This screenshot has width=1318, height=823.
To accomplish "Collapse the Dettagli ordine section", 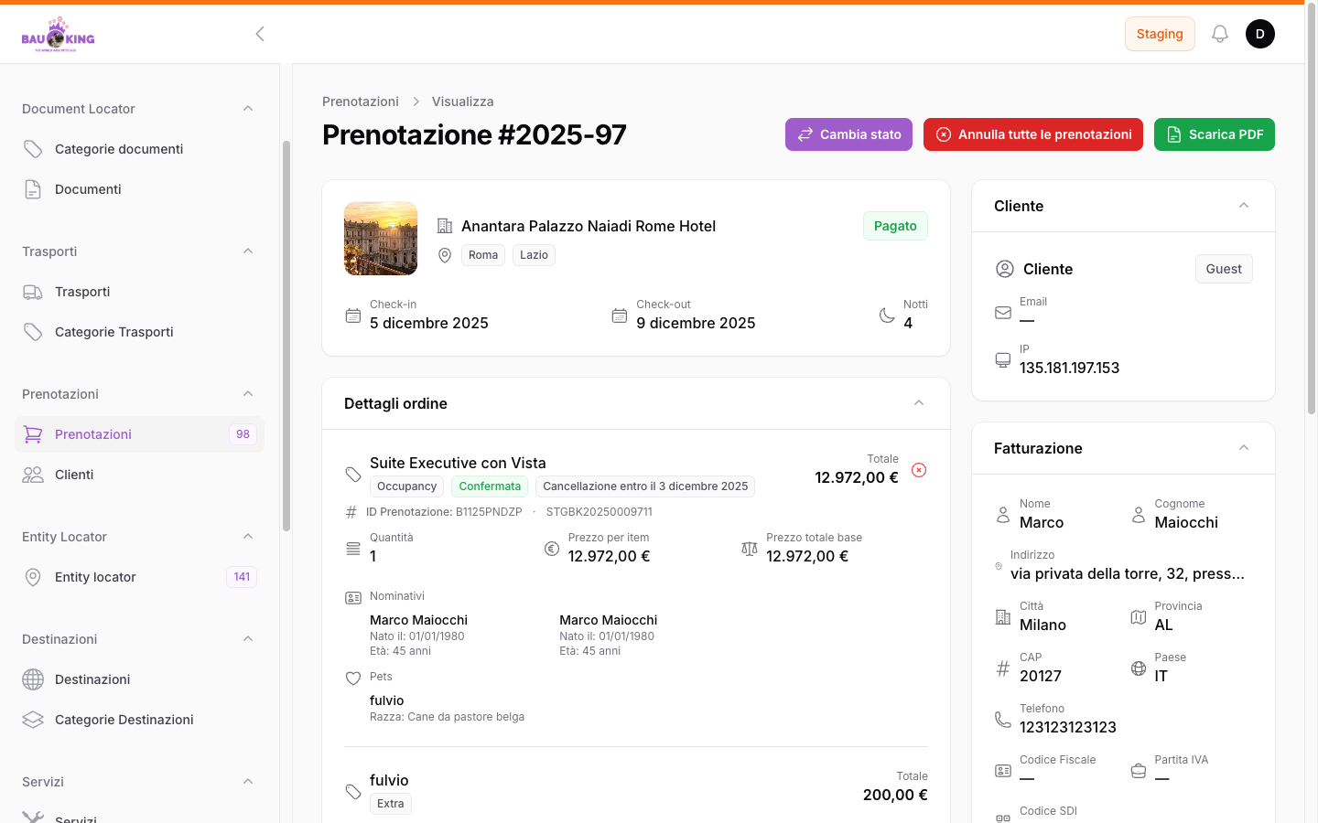I will tap(919, 403).
